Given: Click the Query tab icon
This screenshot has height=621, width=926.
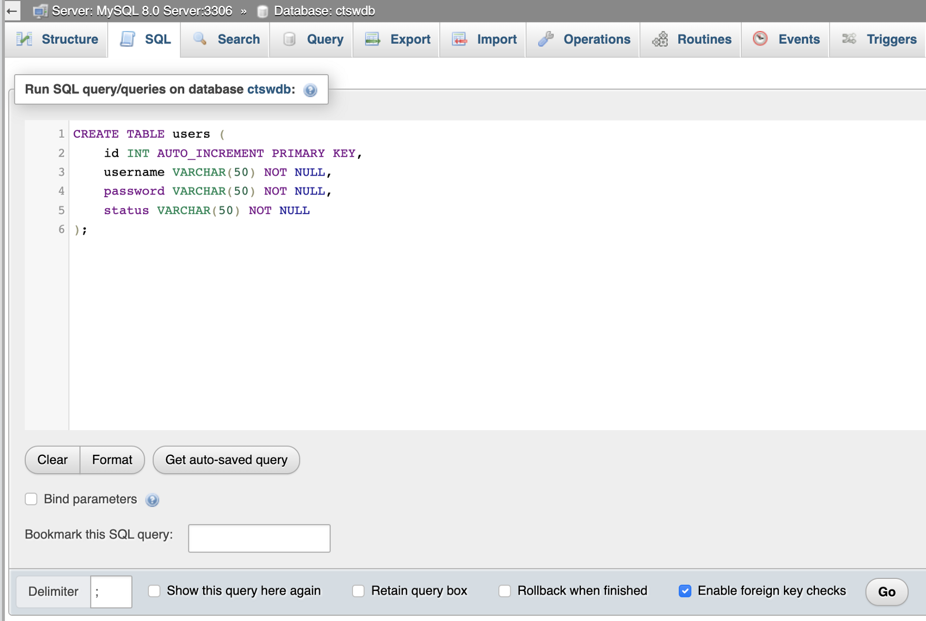Looking at the screenshot, I should 289,39.
